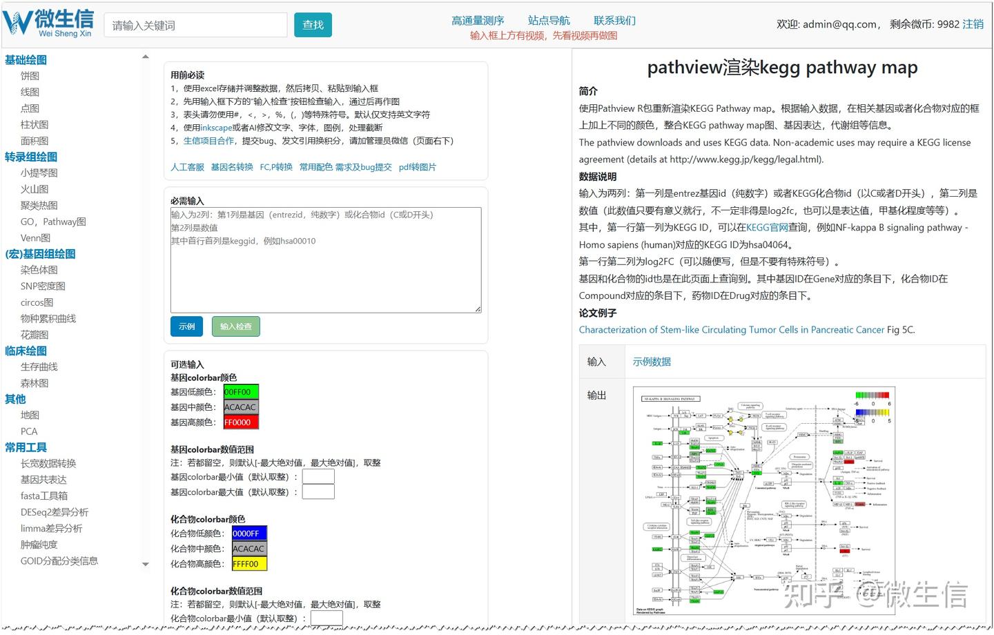Viewport: 994px width, 635px height.
Task: Select 小提琴图 in the sidebar
Action: coord(39,173)
